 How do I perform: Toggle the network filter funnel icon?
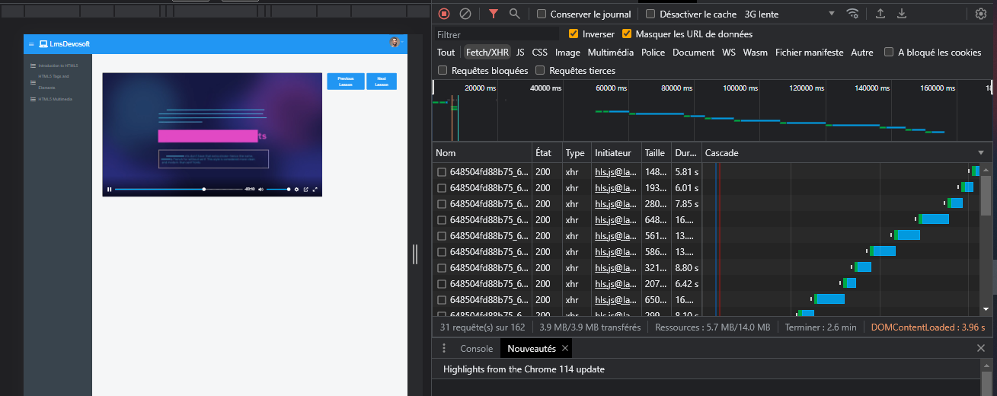[494, 14]
